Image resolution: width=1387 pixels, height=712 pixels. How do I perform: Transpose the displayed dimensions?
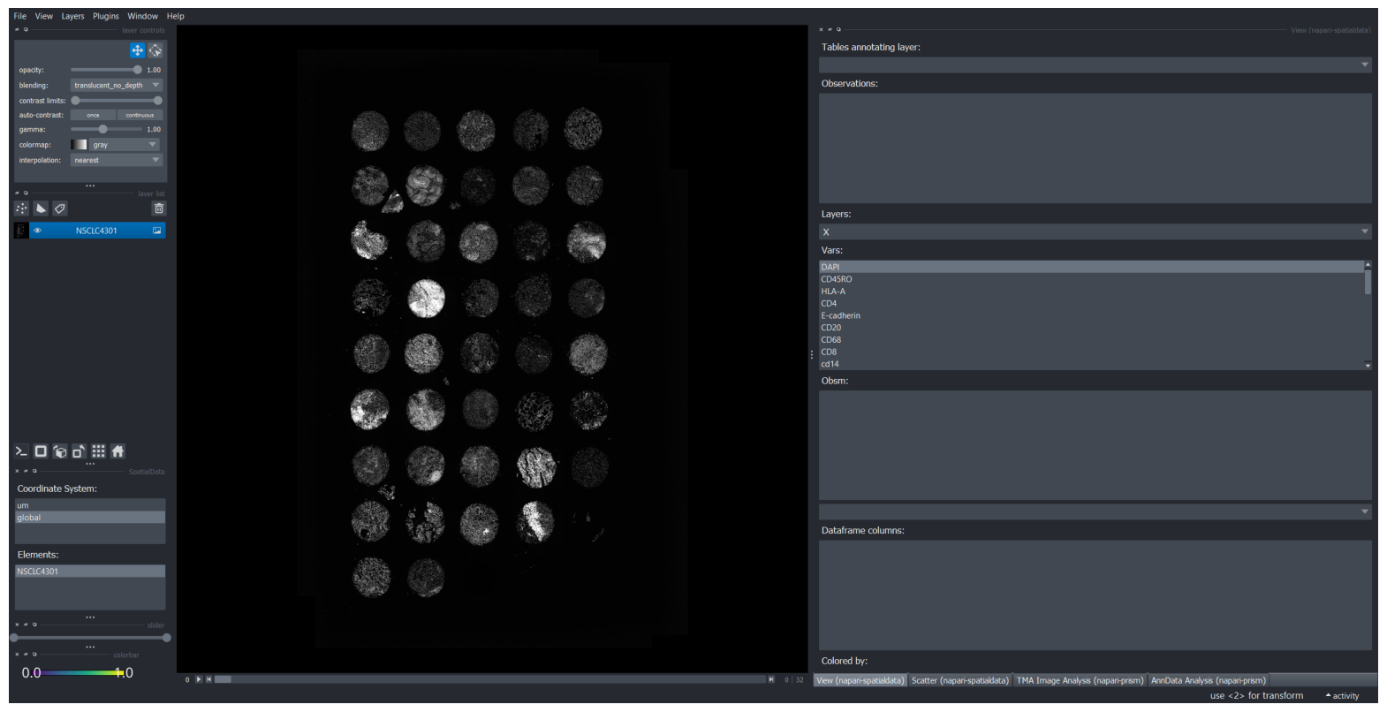(x=79, y=451)
